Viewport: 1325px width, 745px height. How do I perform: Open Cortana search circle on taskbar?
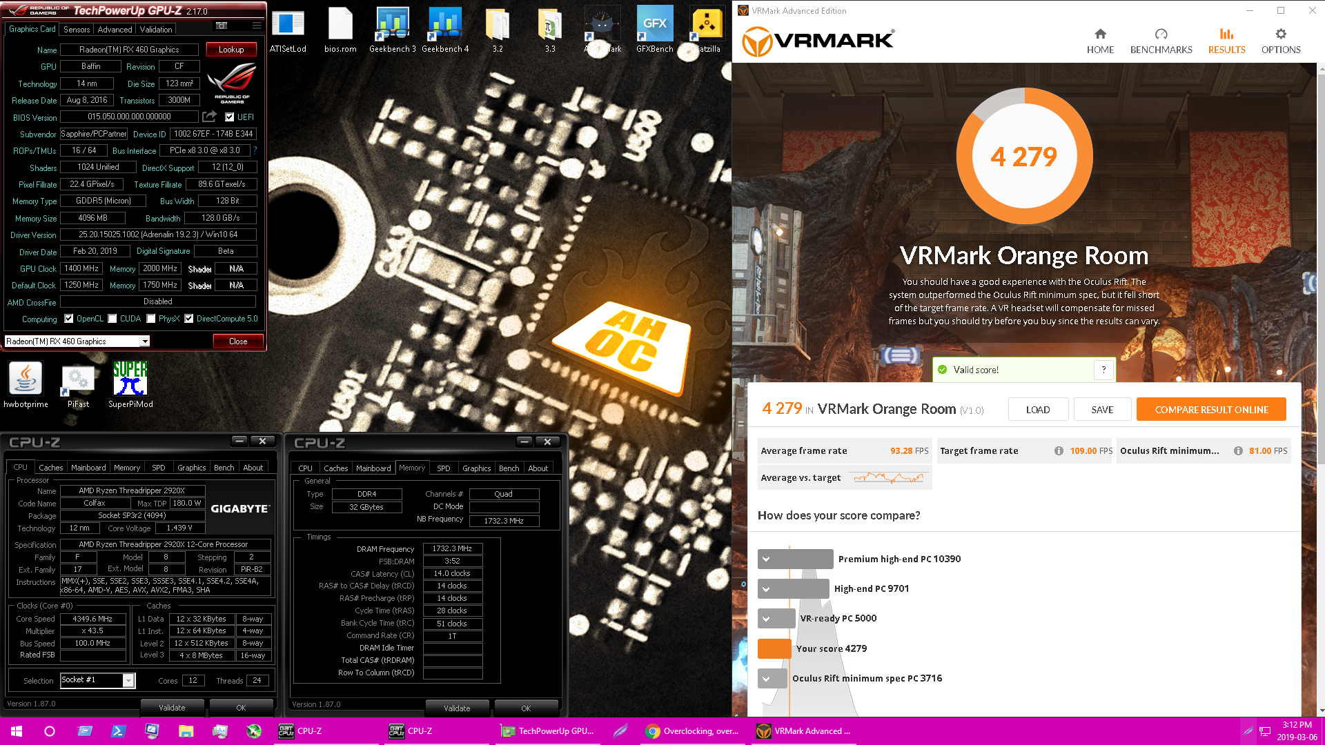50,731
